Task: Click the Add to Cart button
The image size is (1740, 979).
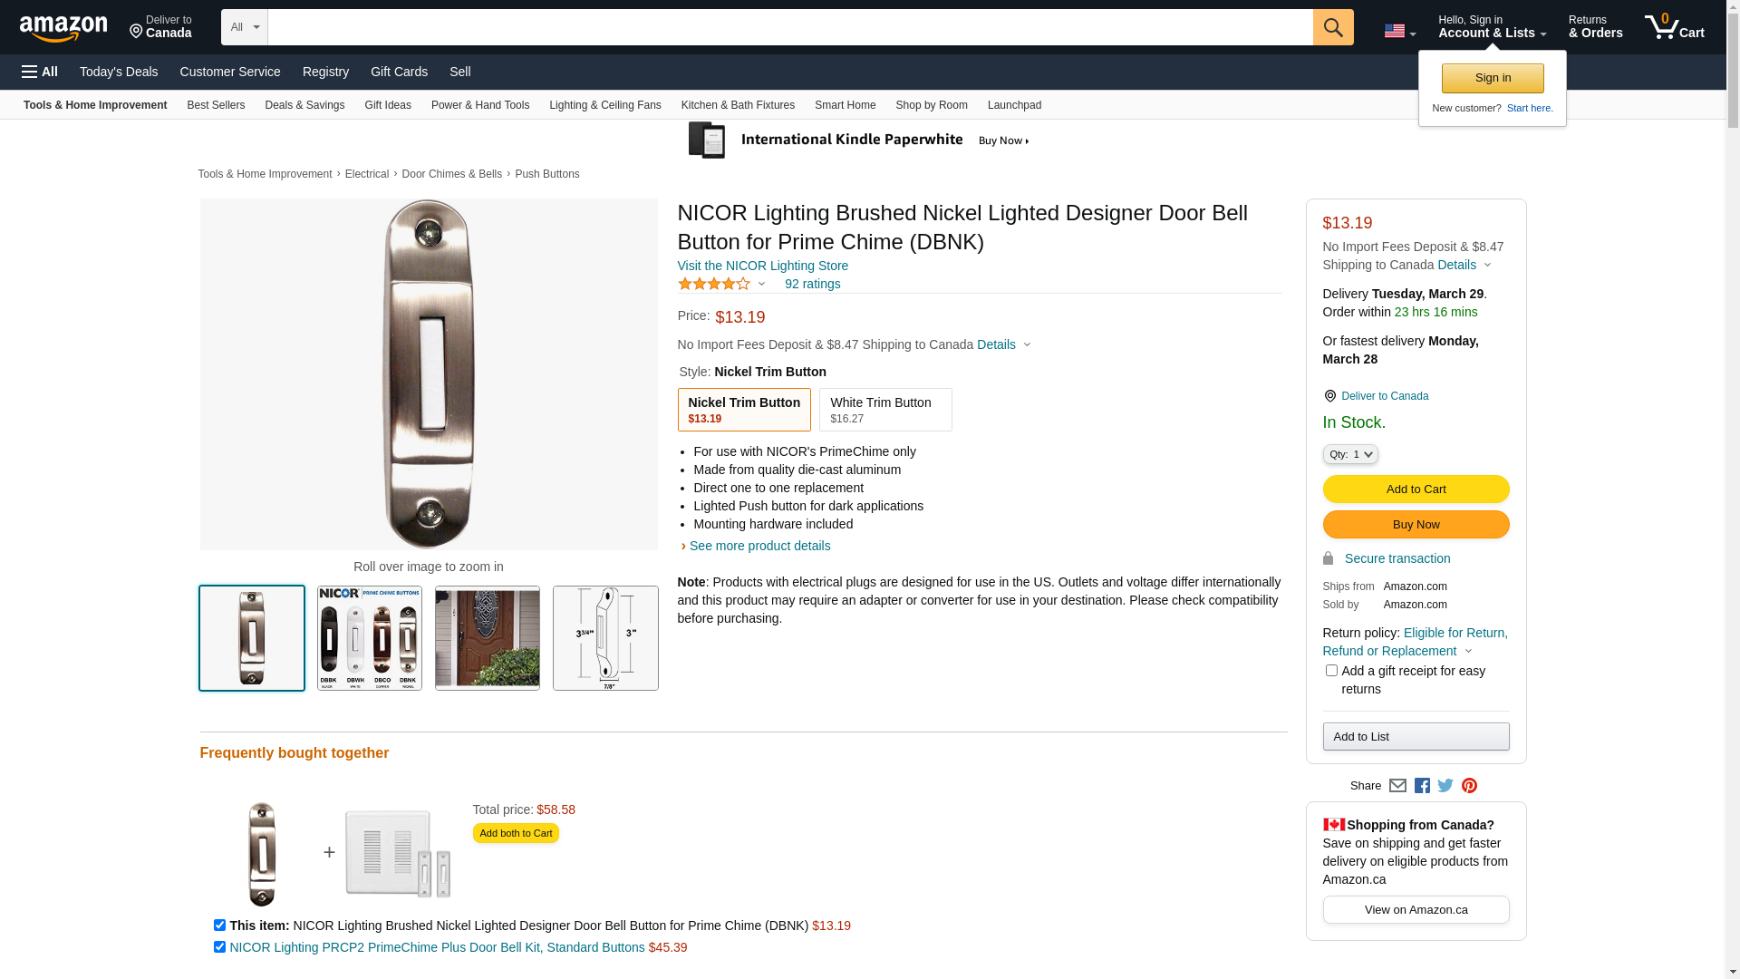Action: click(x=1416, y=489)
